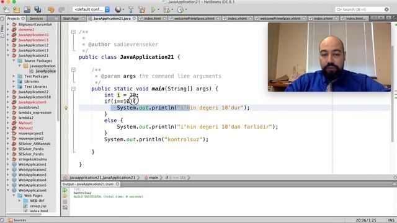Click the Clean and Build Project icon
397x223 pixels.
142,10
